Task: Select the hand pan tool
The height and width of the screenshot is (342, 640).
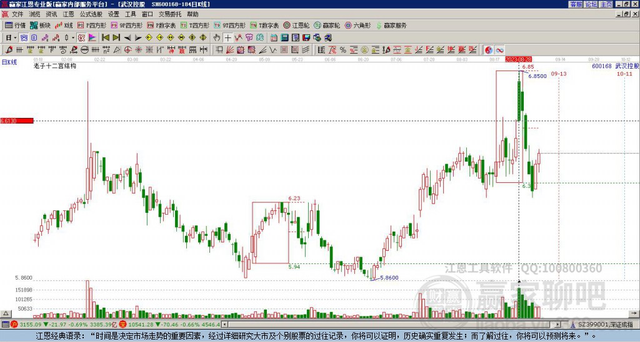Action: 217,37
